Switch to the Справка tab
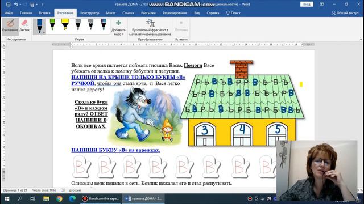 pos(213,13)
